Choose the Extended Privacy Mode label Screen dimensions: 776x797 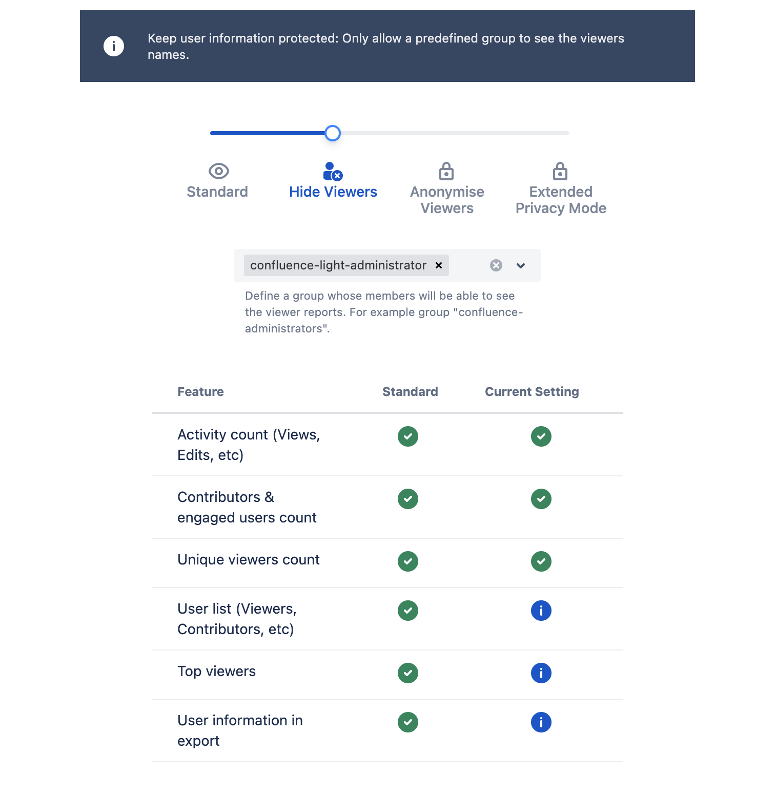point(561,200)
